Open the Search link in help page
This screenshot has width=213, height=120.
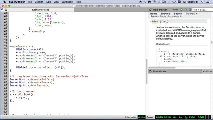coord(178,14)
